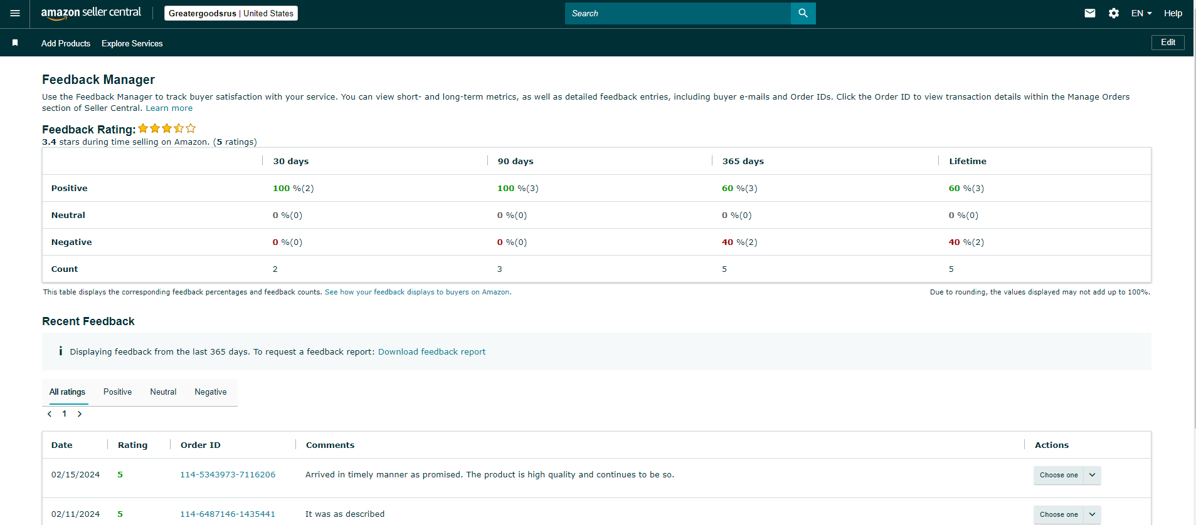The width and height of the screenshot is (1196, 525).
Task: Open the hamburger navigation menu
Action: (x=15, y=13)
